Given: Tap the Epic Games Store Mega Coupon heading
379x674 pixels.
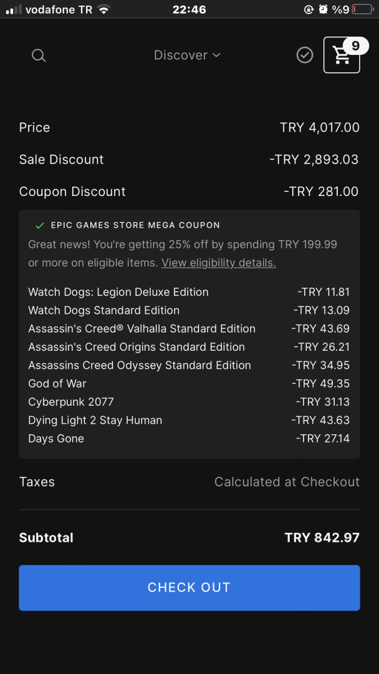Looking at the screenshot, I should tap(135, 225).
